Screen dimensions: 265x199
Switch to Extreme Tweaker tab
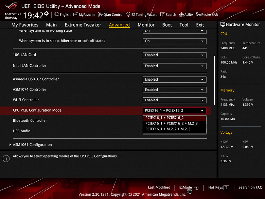point(83,25)
